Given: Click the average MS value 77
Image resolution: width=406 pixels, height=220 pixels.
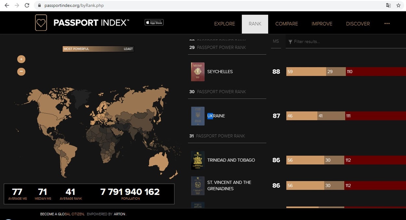Looking at the screenshot, I should pyautogui.click(x=17, y=192).
